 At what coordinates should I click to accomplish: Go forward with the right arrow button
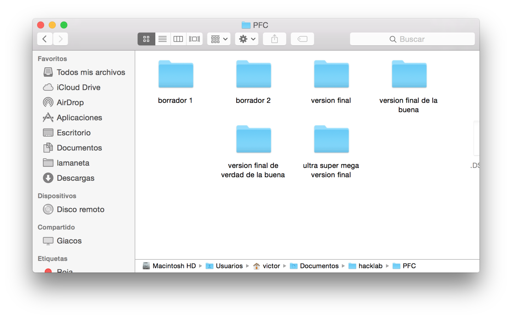tap(61, 39)
